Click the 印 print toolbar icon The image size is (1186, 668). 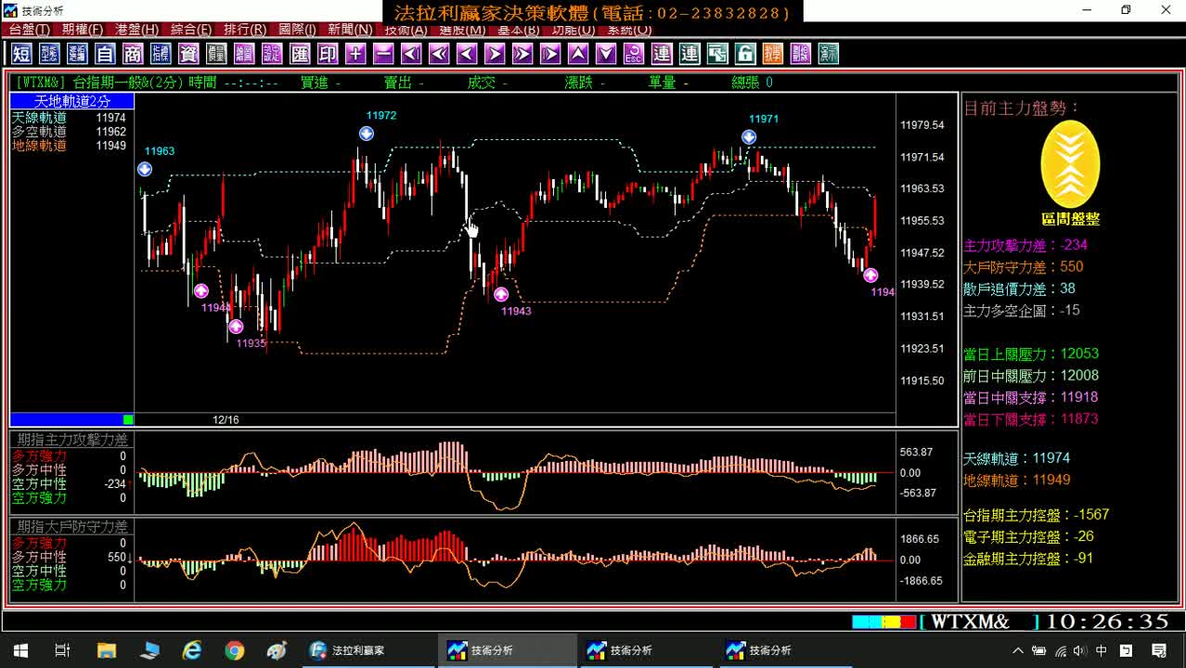(x=328, y=53)
